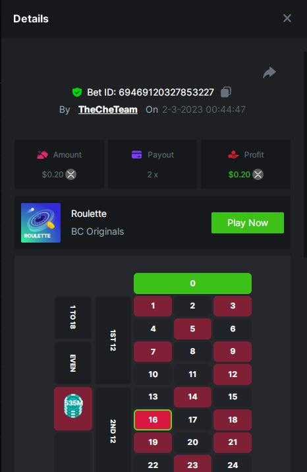Select the 2ND 12 bet area

coord(113,431)
